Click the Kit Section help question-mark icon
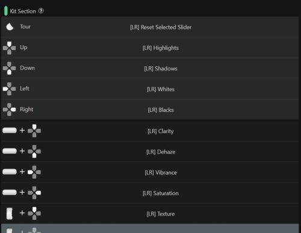 coord(41,11)
